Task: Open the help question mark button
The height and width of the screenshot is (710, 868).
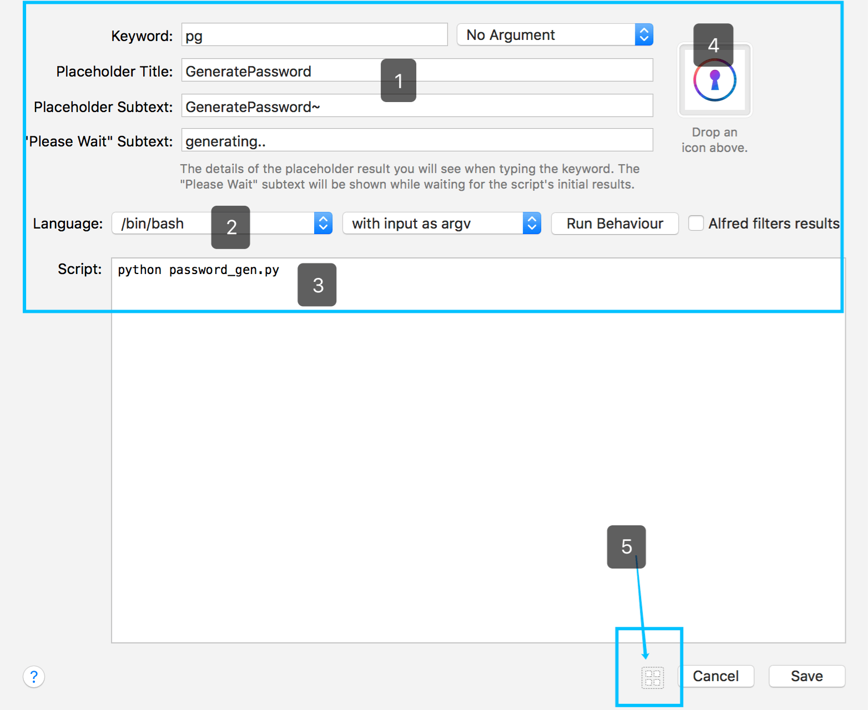Action: (x=34, y=677)
